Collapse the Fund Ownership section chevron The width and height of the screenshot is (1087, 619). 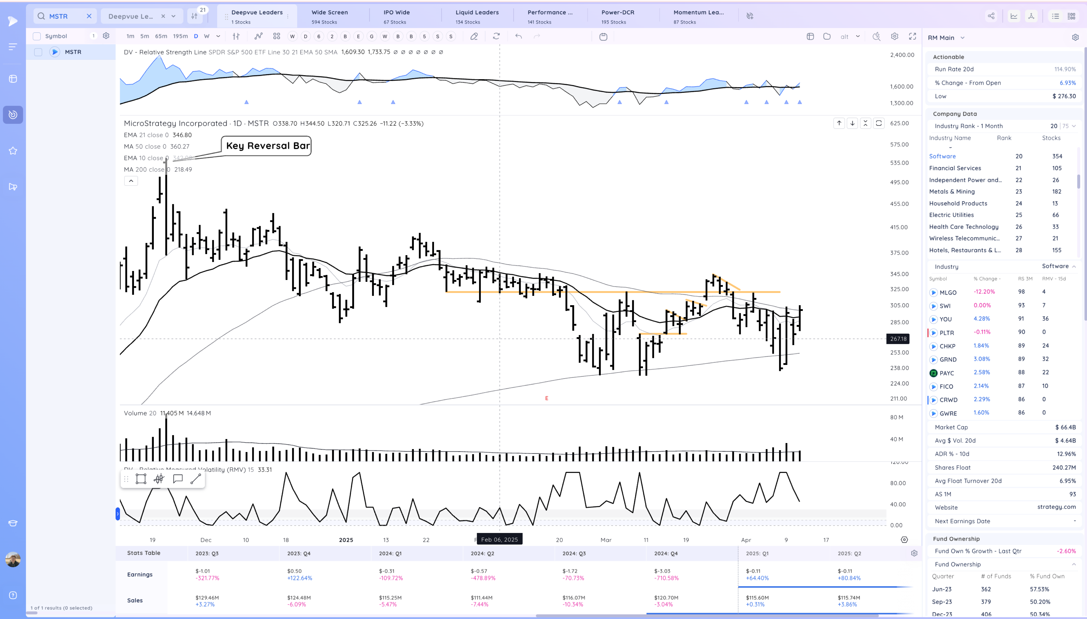[1074, 564]
